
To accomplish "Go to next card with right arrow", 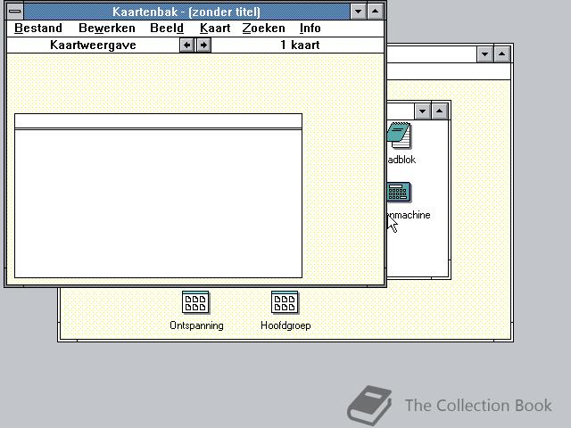I will pyautogui.click(x=203, y=45).
